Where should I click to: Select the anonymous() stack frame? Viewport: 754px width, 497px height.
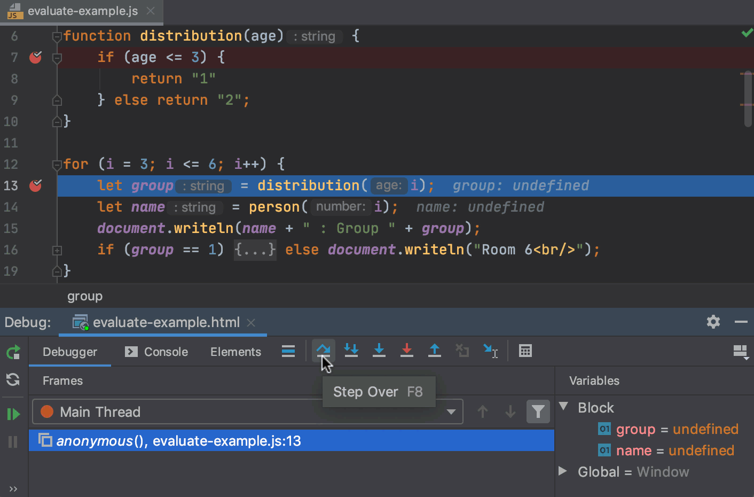click(x=292, y=440)
